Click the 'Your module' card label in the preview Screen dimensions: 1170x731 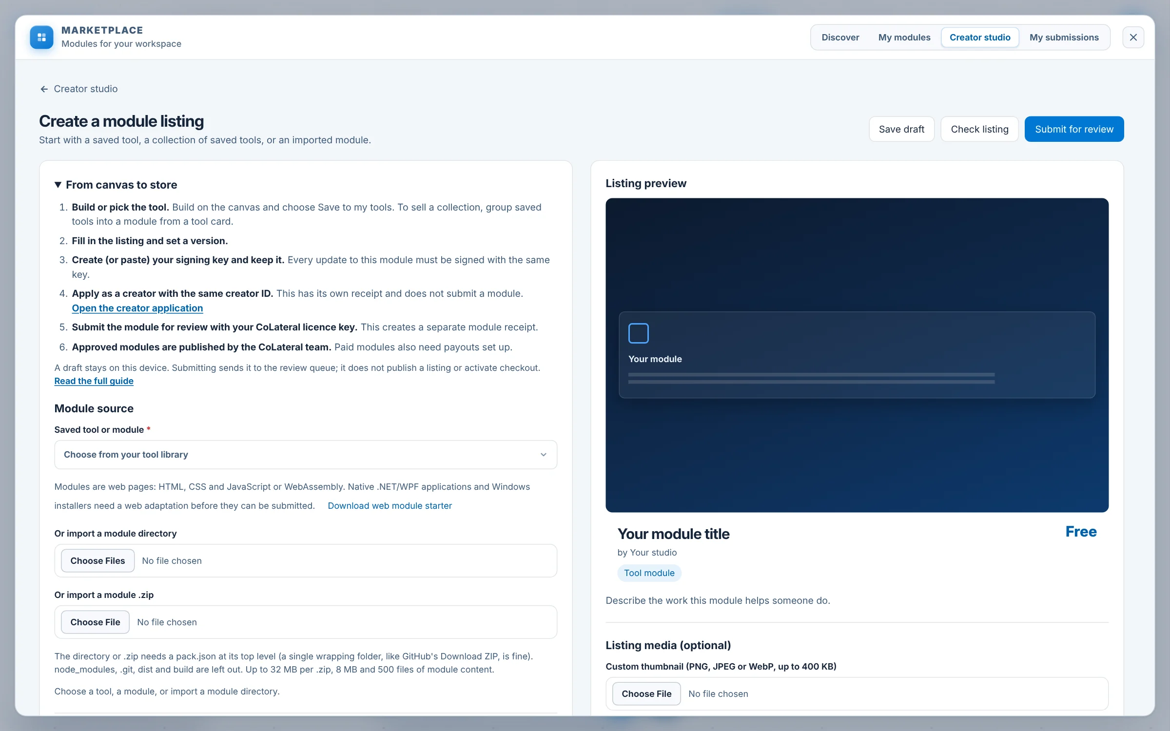(655, 359)
